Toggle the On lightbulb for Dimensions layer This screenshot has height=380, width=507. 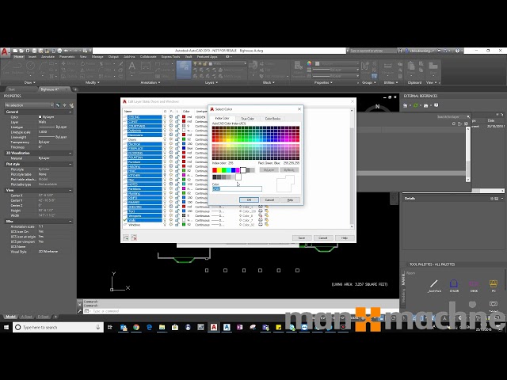pos(165,135)
